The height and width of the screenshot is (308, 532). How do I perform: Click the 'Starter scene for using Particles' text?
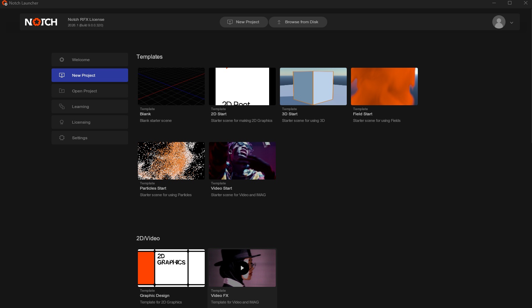point(166,195)
